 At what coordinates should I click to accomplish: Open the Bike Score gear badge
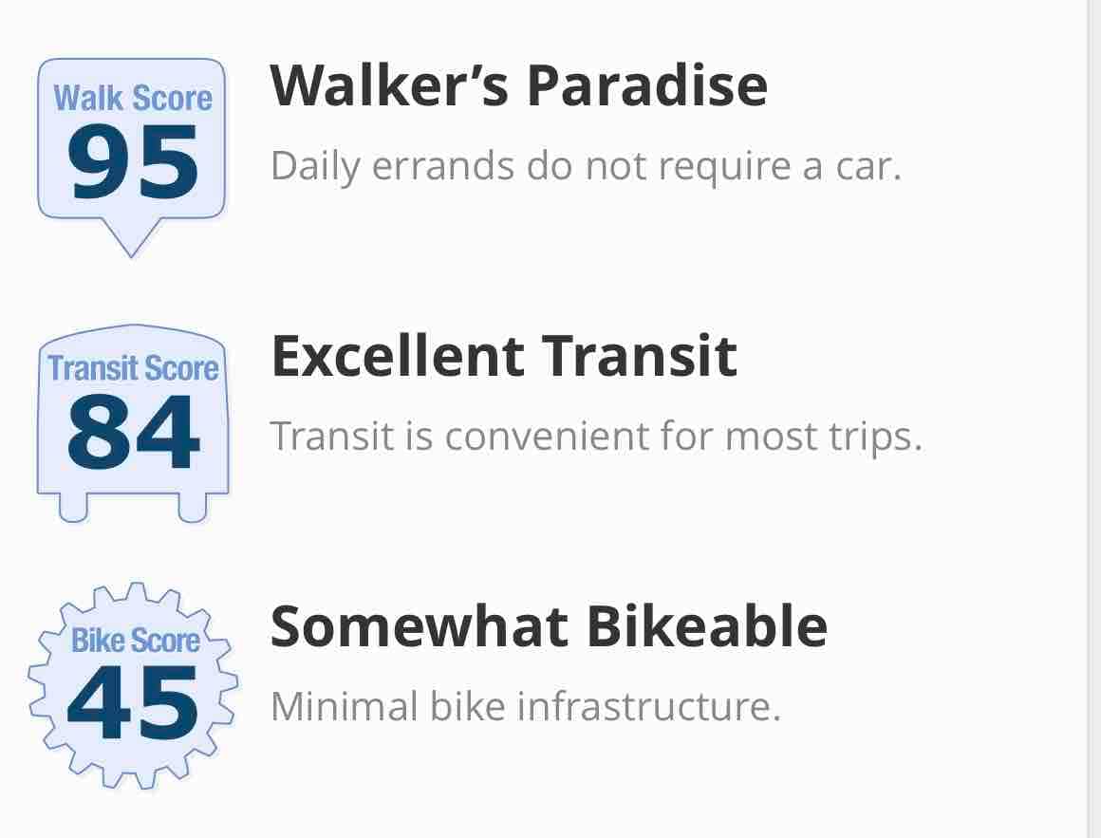click(x=133, y=685)
